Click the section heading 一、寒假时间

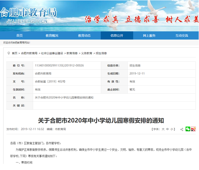click(24, 162)
